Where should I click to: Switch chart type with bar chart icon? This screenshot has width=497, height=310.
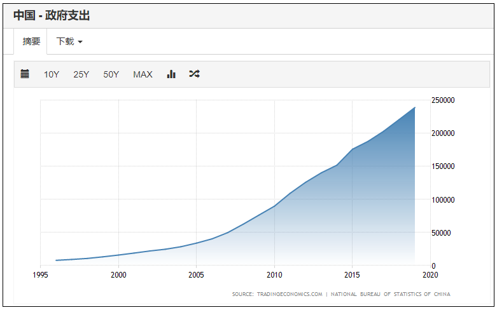point(171,74)
